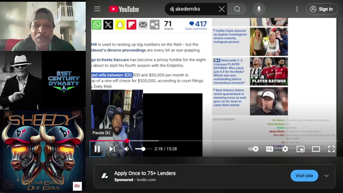343x193 pixels.
Task: Share article via Snapchat icon
Action: point(120,25)
